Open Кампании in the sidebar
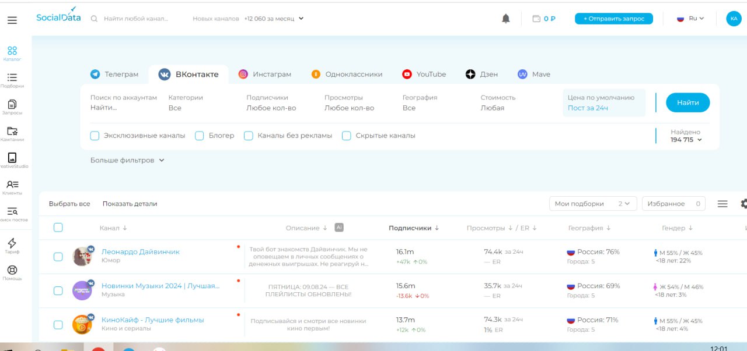This screenshot has width=747, height=351. coord(12,134)
